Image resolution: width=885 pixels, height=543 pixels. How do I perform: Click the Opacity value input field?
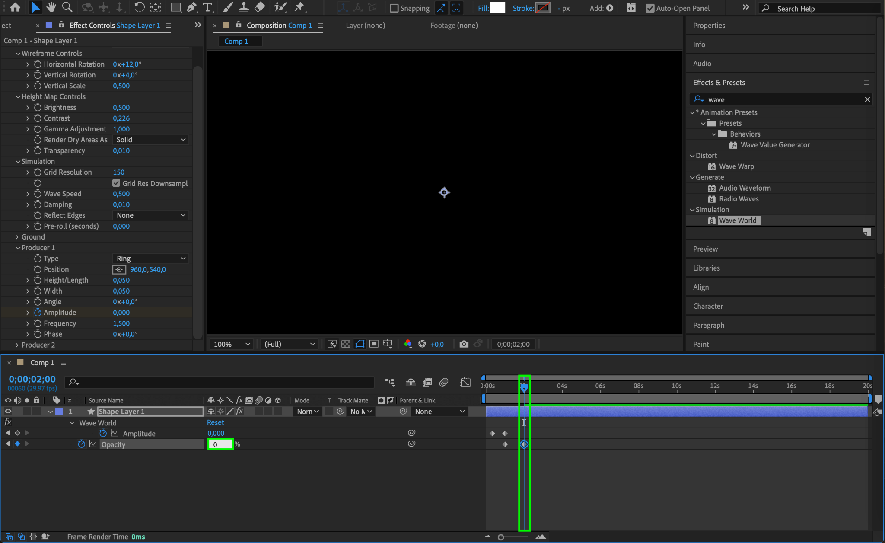point(220,444)
